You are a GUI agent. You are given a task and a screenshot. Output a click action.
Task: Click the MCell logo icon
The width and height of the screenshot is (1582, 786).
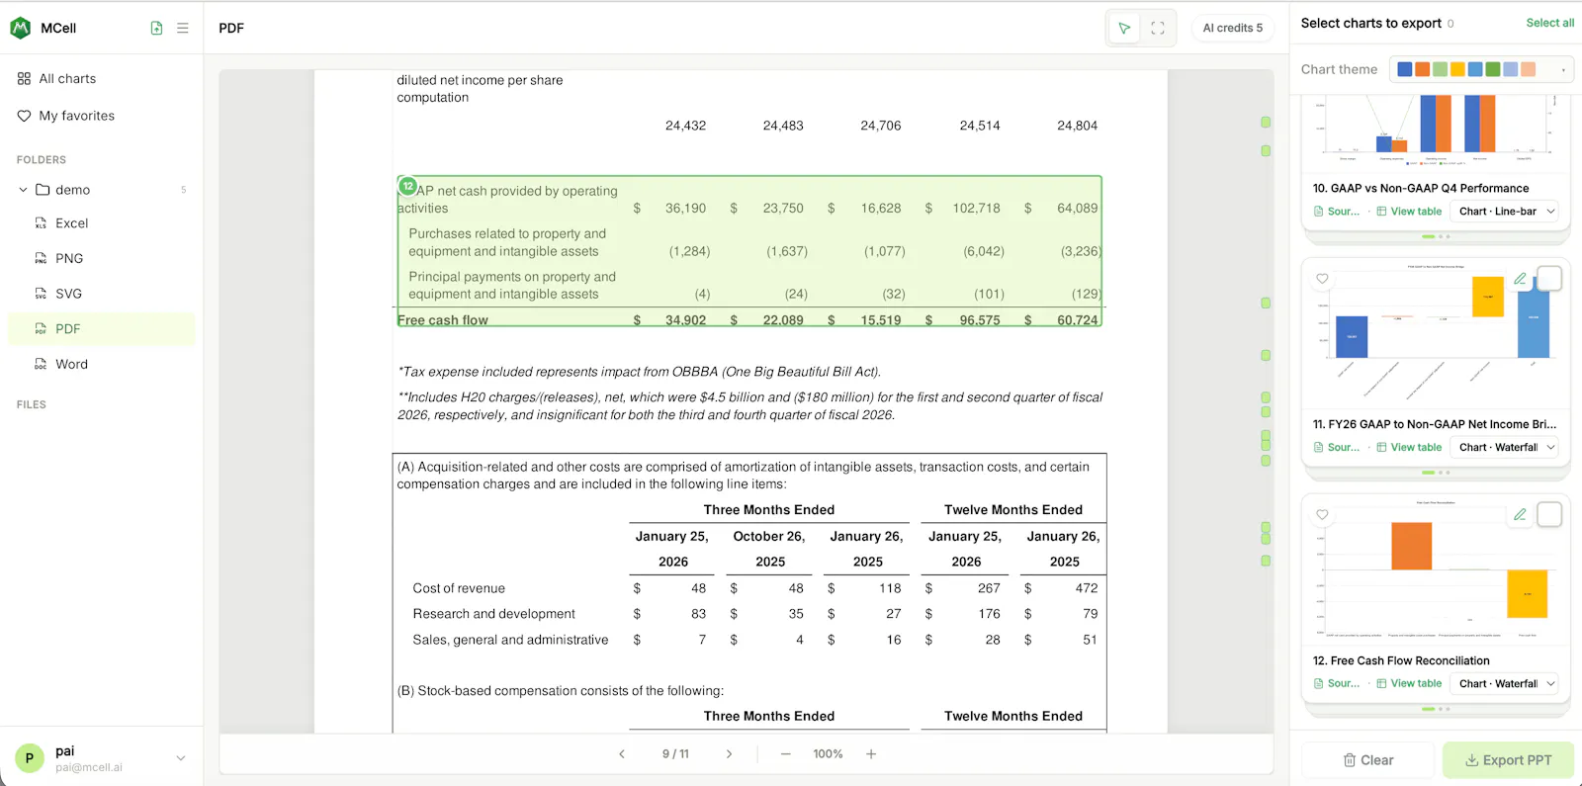tap(20, 28)
